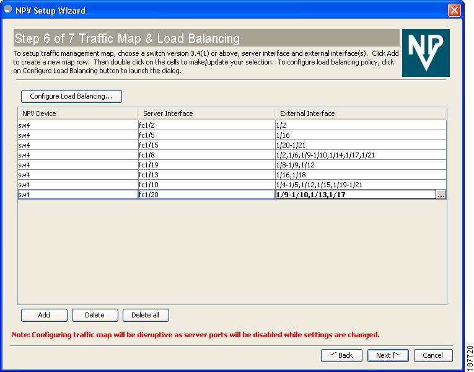
Task: Click the NPV logo image
Action: pyautogui.click(x=426, y=53)
